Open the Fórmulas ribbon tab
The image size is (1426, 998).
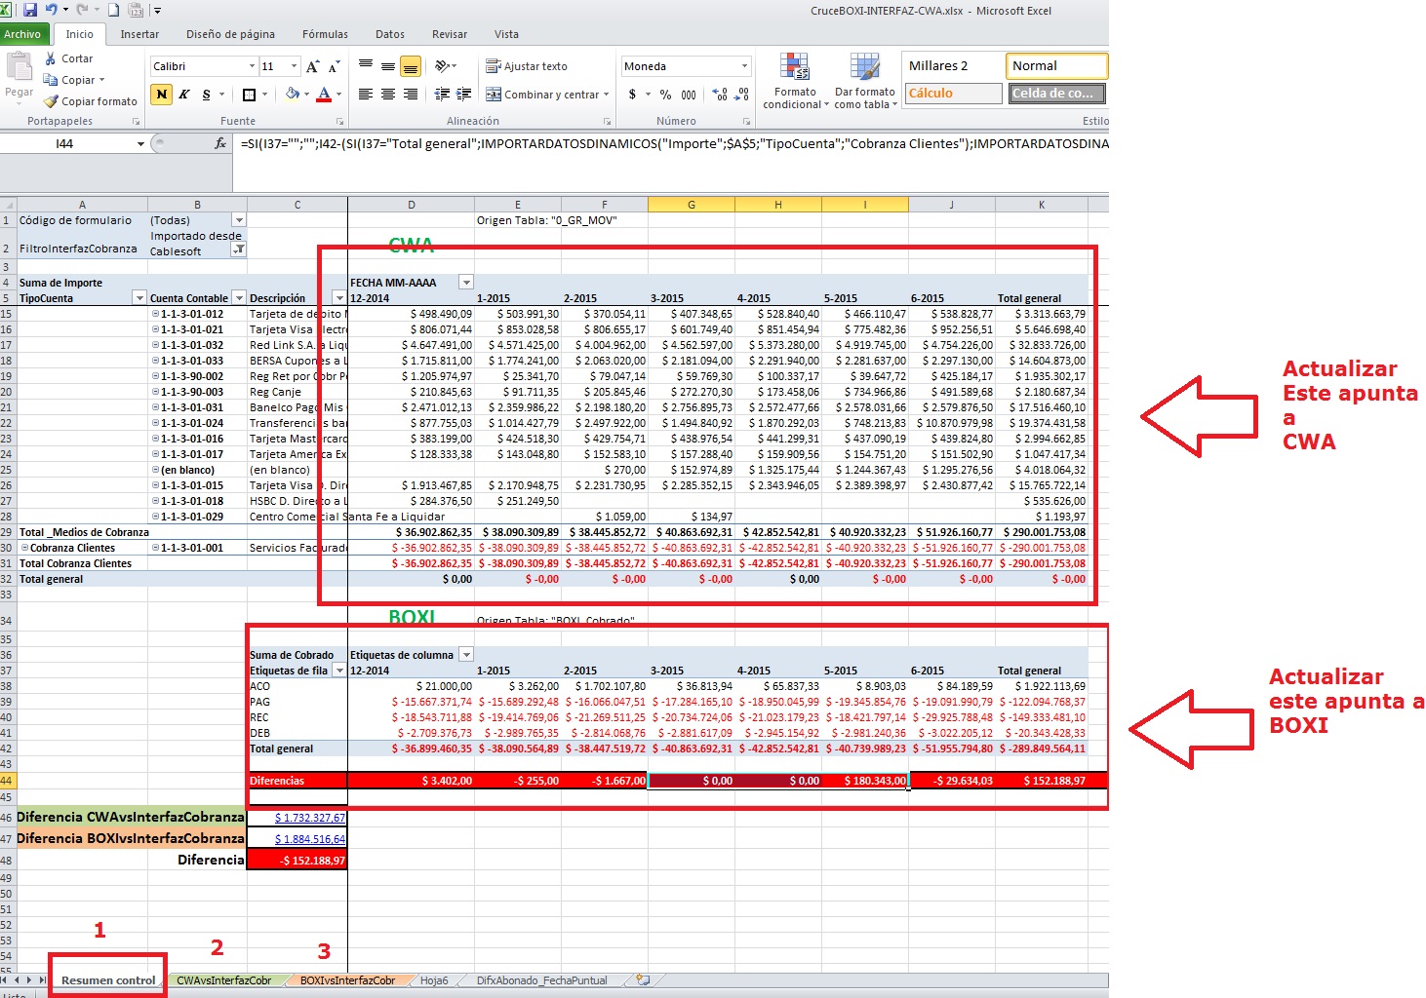click(325, 34)
